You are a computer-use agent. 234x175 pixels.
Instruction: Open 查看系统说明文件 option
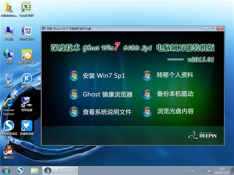[107, 112]
